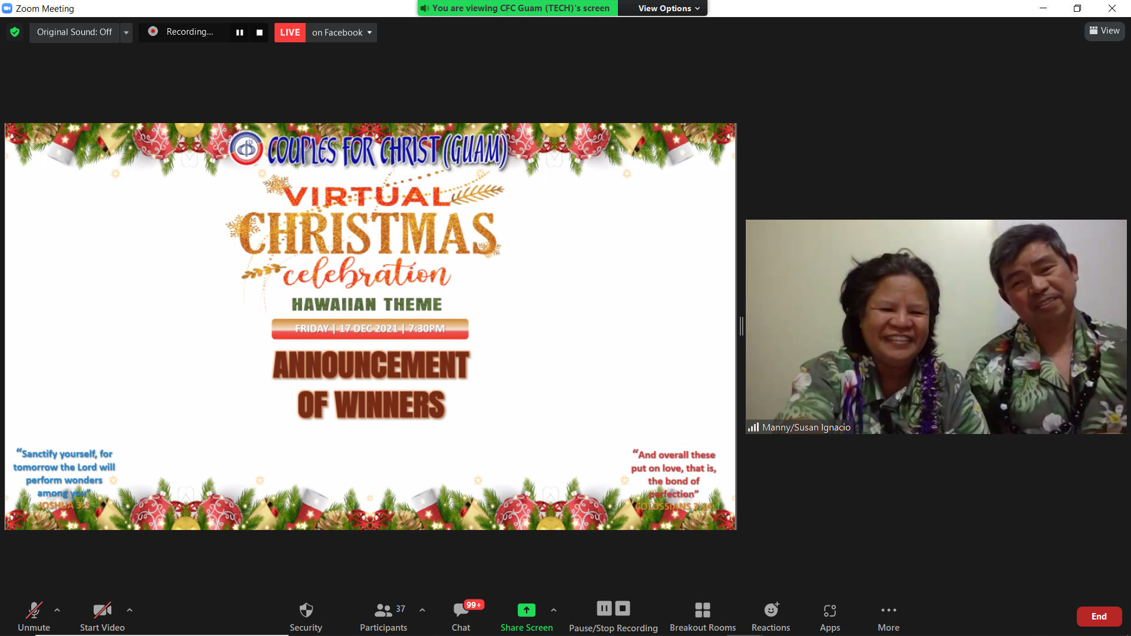Open the Reactions menu
The image size is (1131, 636).
770,617
